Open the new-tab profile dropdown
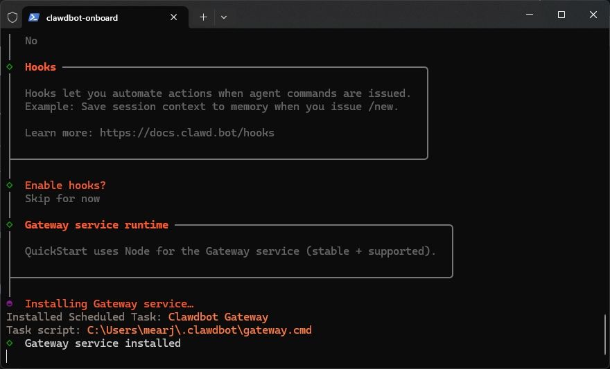 point(224,17)
